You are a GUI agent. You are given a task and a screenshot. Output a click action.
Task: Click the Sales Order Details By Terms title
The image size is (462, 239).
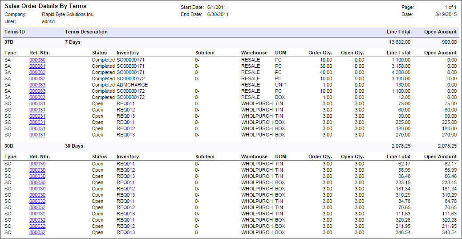coord(45,6)
